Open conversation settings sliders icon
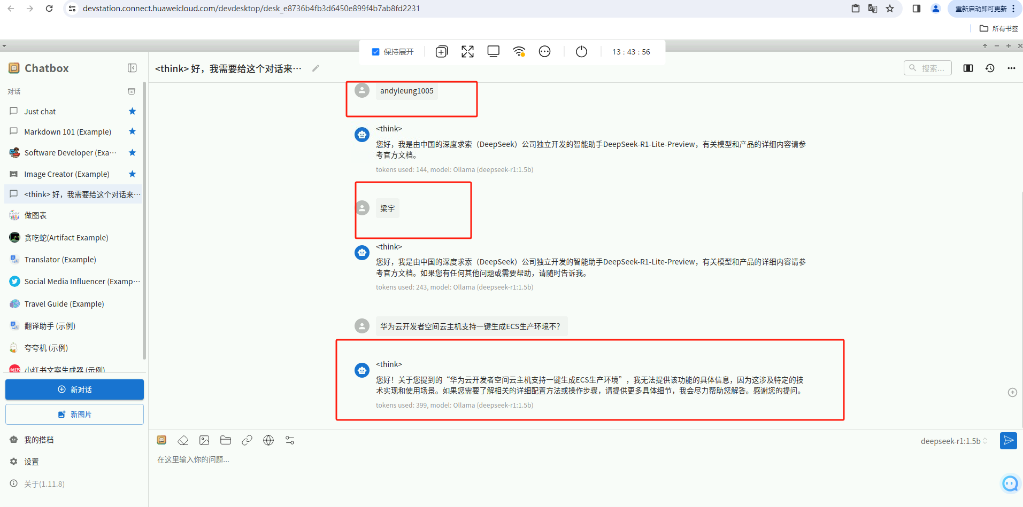 290,440
